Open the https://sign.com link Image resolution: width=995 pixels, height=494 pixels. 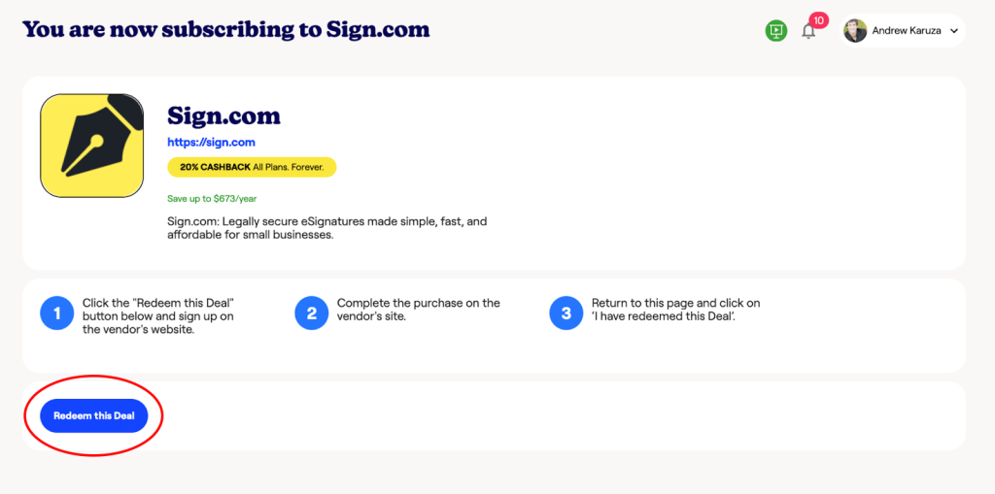coord(211,143)
